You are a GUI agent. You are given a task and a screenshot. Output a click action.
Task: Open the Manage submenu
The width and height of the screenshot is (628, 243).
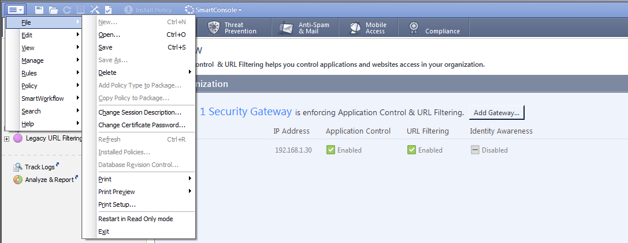(44, 60)
